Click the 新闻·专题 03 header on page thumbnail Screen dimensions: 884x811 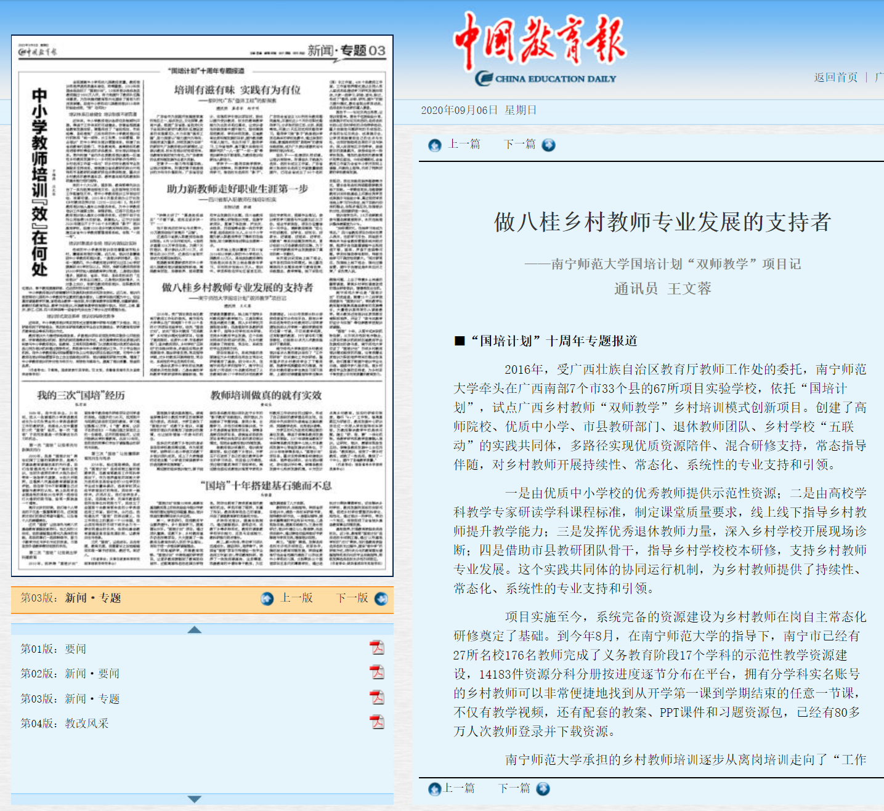point(347,50)
